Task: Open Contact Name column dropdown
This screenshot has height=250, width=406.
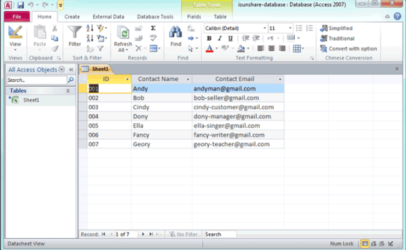Action: pyautogui.click(x=188, y=79)
